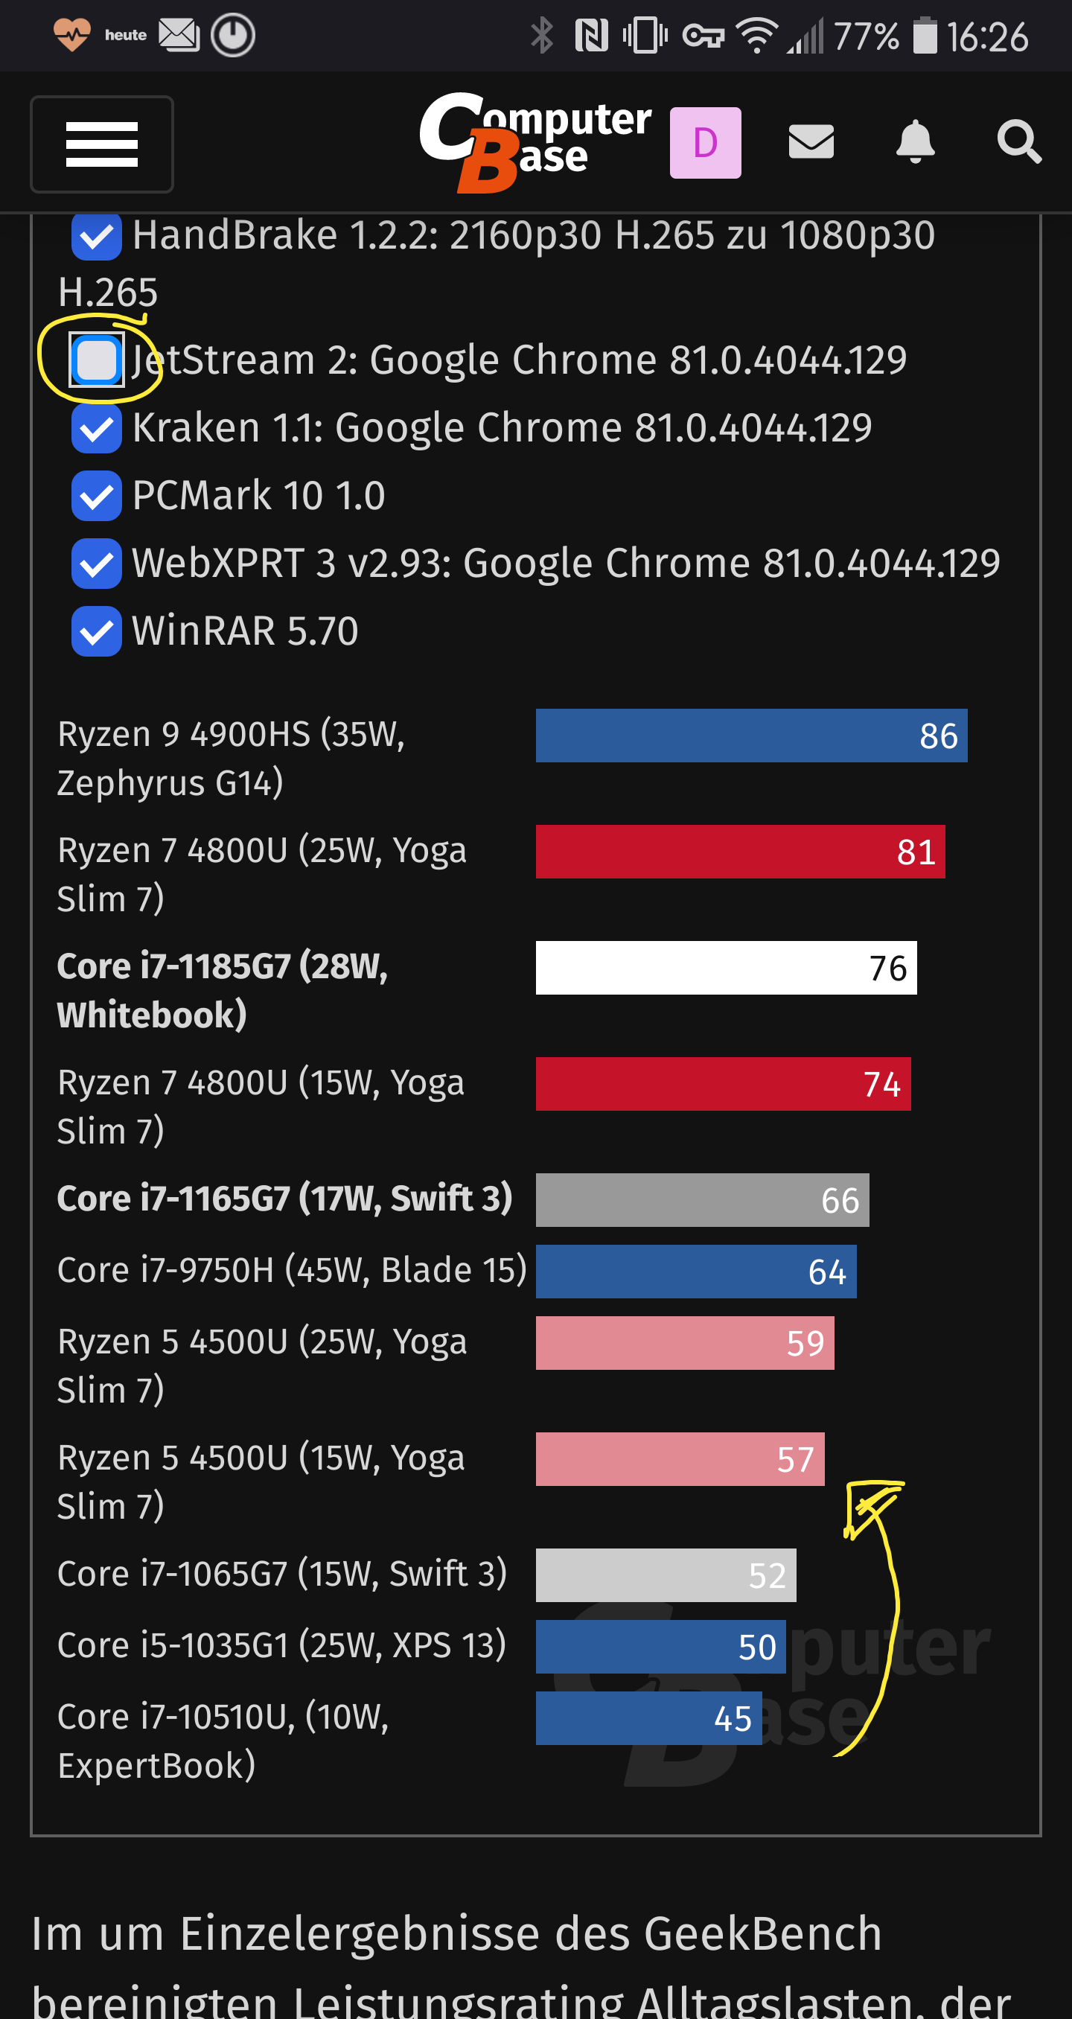Screen dimensions: 1072x2019
Task: Click the Core i7-1165G7 Swift 3 label
Action: (x=284, y=1199)
